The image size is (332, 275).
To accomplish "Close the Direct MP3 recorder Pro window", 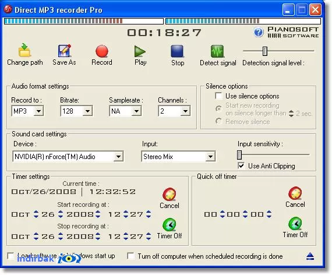I will pyautogui.click(x=315, y=10).
